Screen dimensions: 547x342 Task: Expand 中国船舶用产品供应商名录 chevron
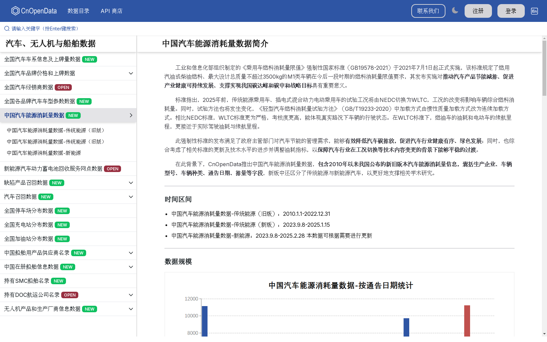coord(131,253)
